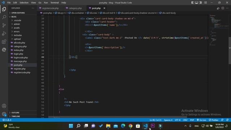This screenshot has width=231, height=130.
Task: Open the View menu
Action: click(34, 3)
